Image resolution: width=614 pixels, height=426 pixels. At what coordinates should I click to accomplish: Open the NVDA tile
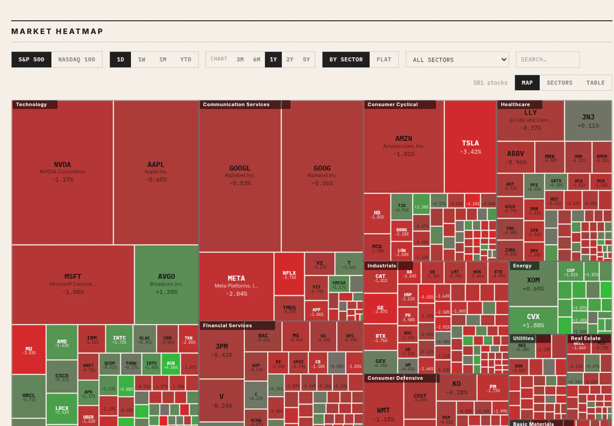(x=63, y=173)
